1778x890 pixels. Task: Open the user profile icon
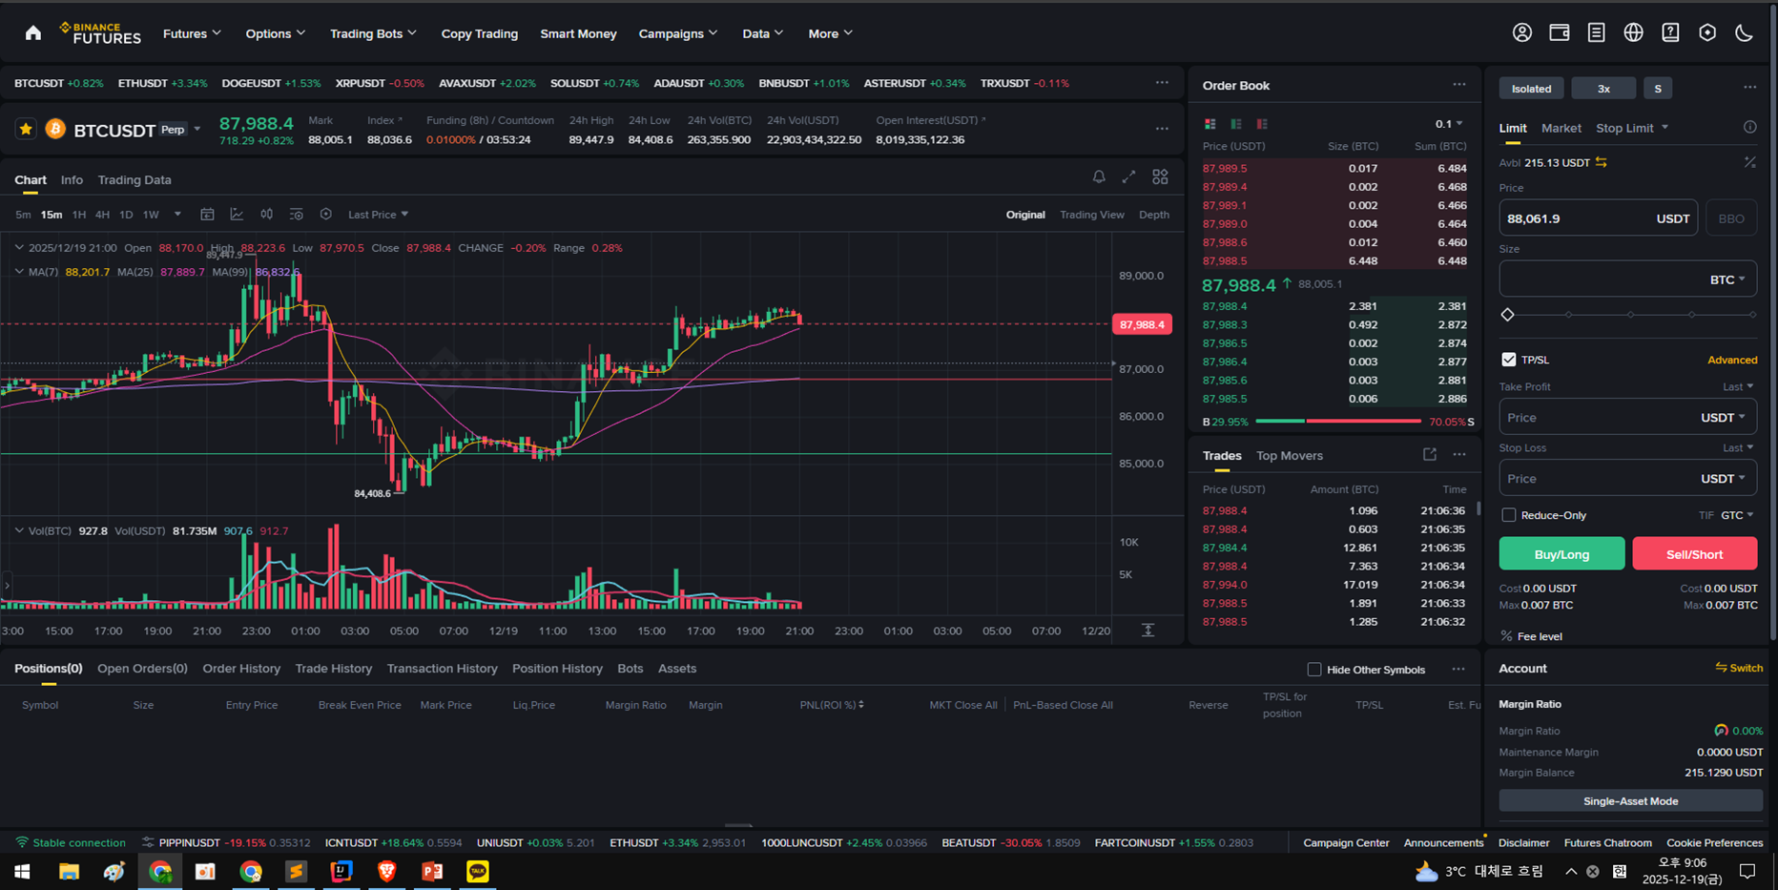1522,33
